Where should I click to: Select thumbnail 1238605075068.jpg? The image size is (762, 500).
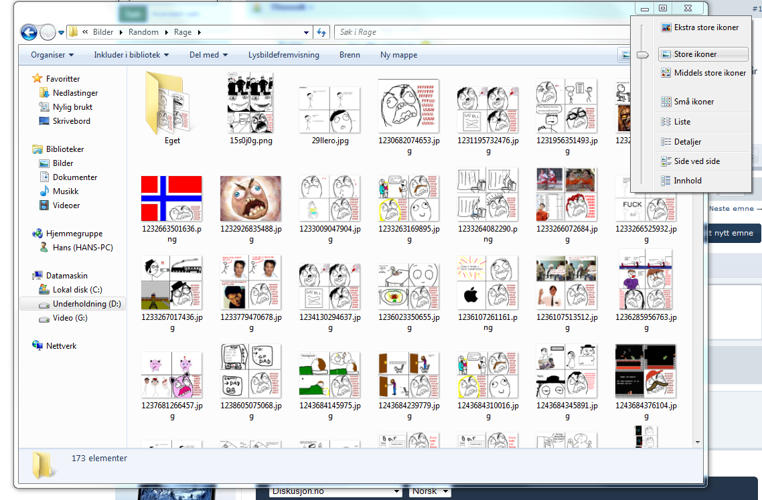(250, 371)
